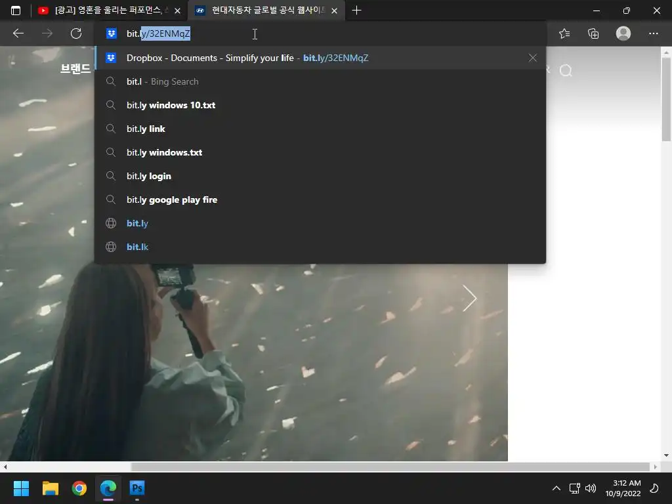Image resolution: width=672 pixels, height=504 pixels.
Task: Switch to the 현대자동차 website tab
Action: [266, 10]
